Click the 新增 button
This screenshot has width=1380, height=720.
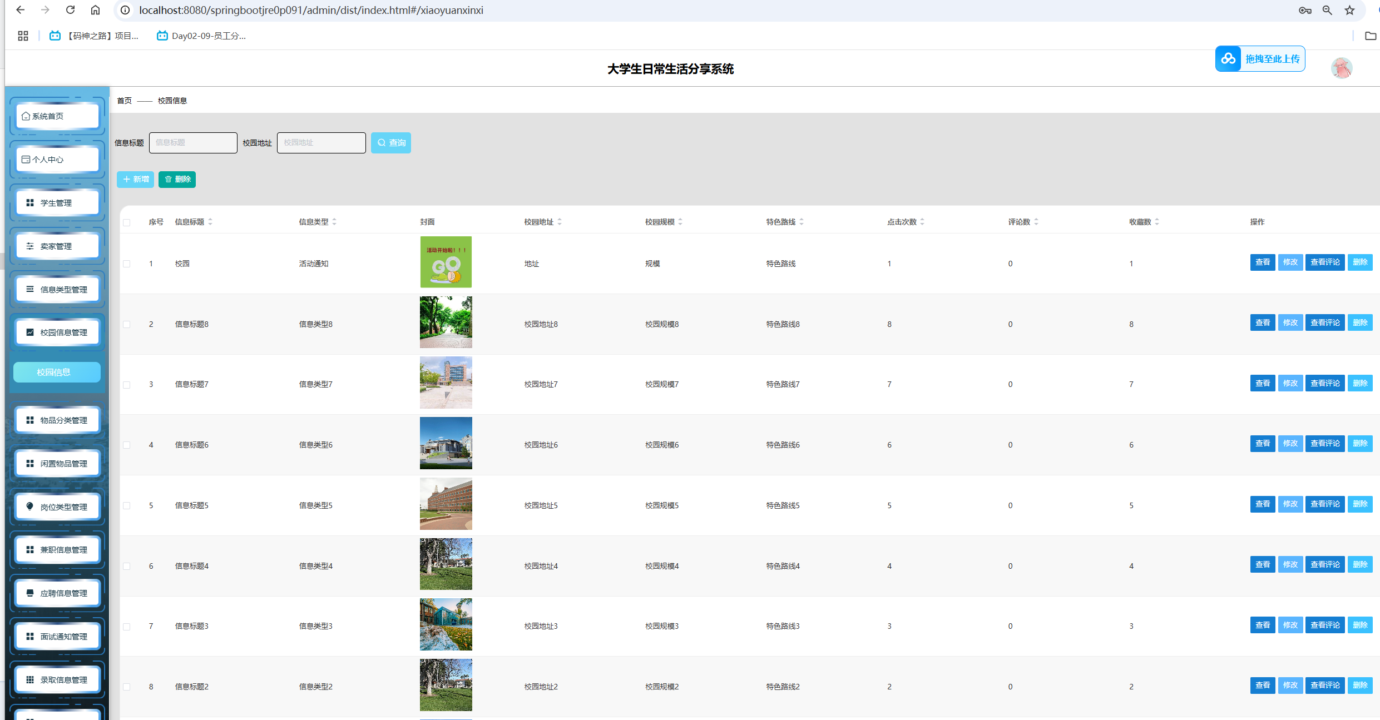point(135,179)
